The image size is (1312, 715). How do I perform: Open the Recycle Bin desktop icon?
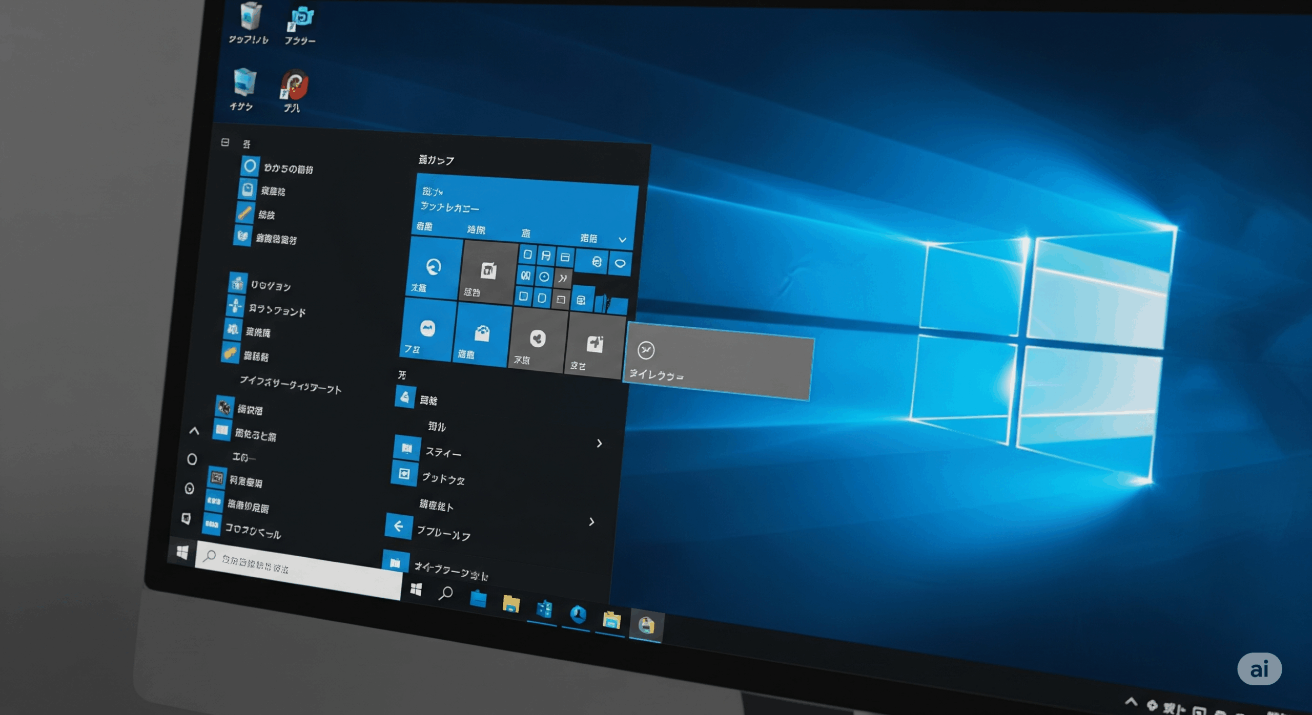[251, 17]
